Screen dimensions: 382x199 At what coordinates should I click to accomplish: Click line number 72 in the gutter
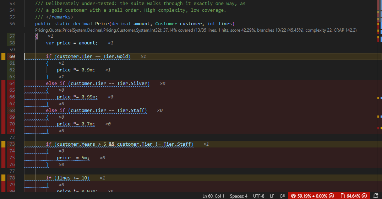coord(12,137)
